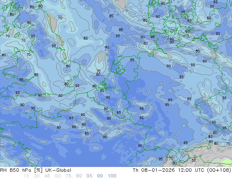Viewport: 232px width, 179px height.
Task: Click the legend value "15" below the map
Action: tap(26, 176)
